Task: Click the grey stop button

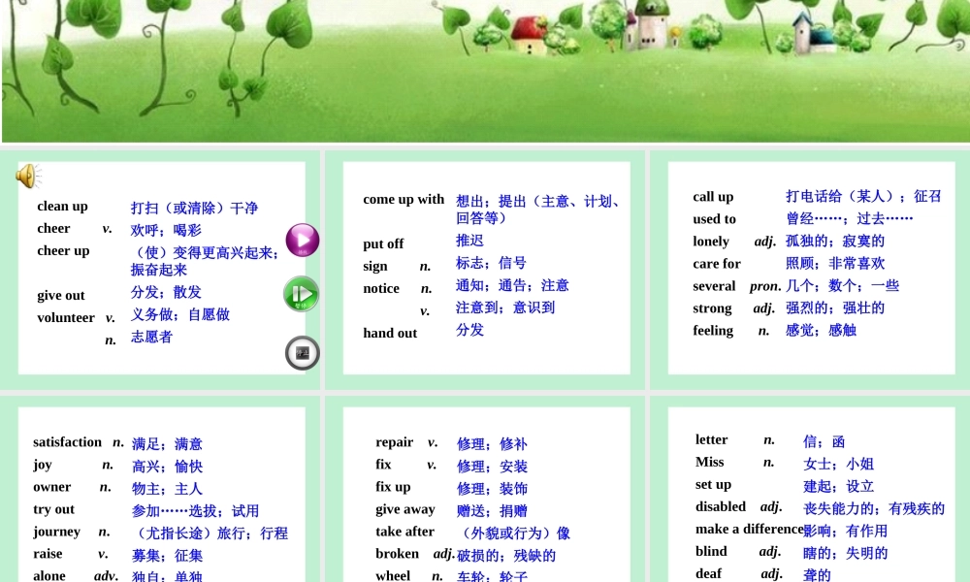Action: coord(303,353)
